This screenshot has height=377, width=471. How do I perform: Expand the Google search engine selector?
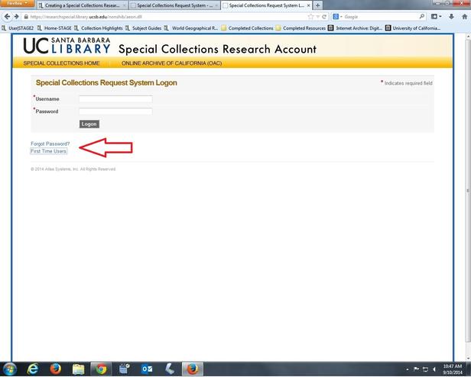(x=337, y=16)
